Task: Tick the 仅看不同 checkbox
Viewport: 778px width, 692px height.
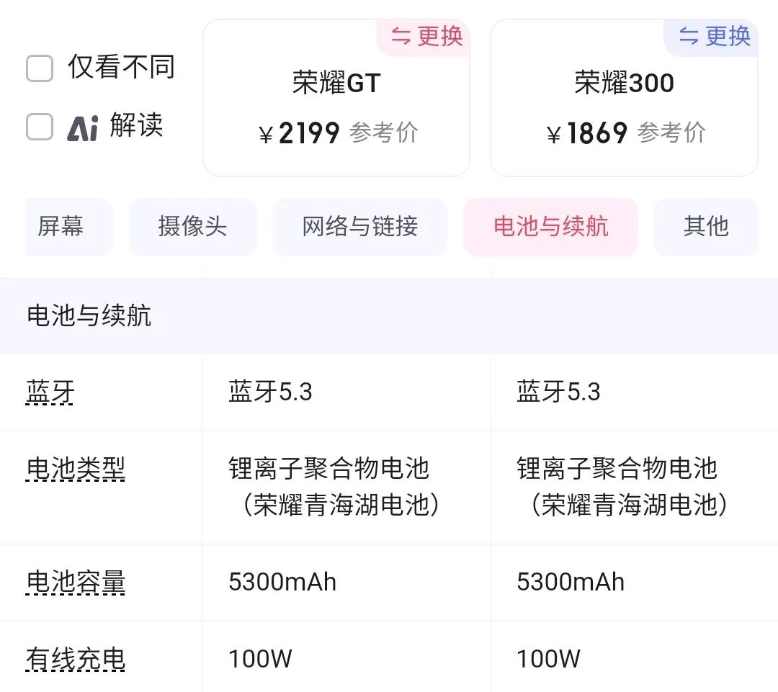Action: point(40,69)
